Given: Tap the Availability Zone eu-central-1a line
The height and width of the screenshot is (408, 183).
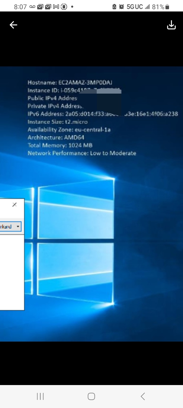Looking at the screenshot, I should 69,130.
